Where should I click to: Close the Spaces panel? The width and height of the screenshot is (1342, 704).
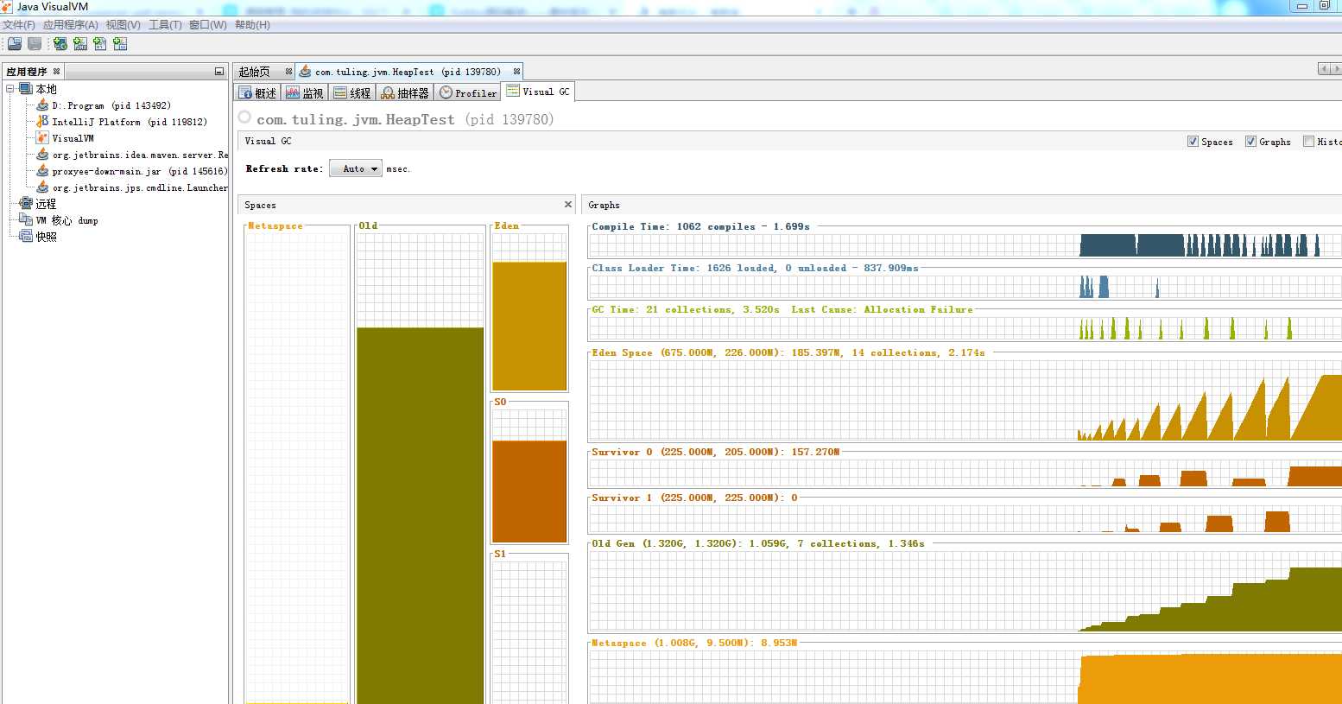pos(568,205)
